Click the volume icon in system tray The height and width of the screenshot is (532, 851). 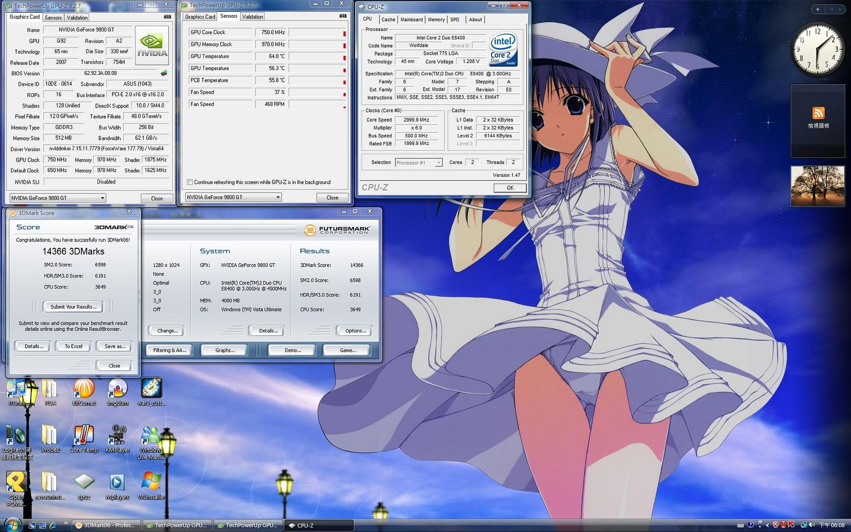point(812,525)
